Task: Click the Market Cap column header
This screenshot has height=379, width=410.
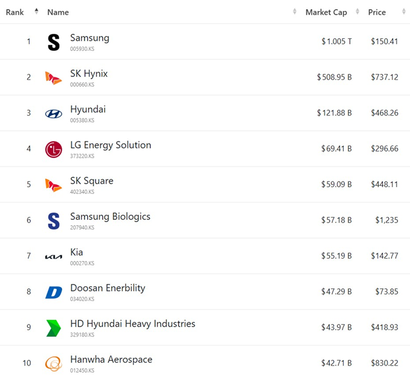Action: coord(326,12)
